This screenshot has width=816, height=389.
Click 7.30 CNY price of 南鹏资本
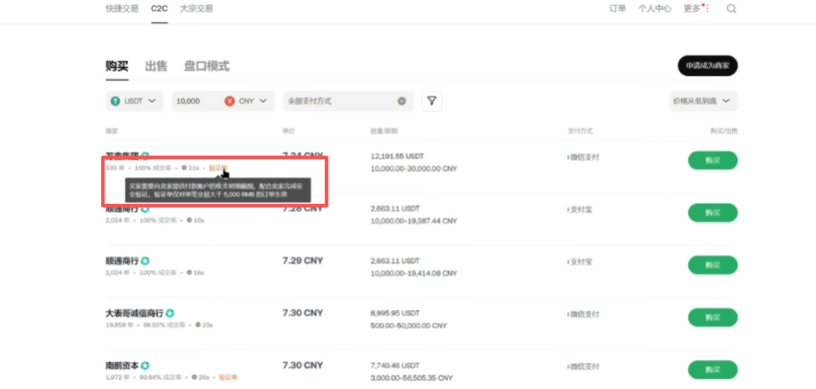click(302, 366)
